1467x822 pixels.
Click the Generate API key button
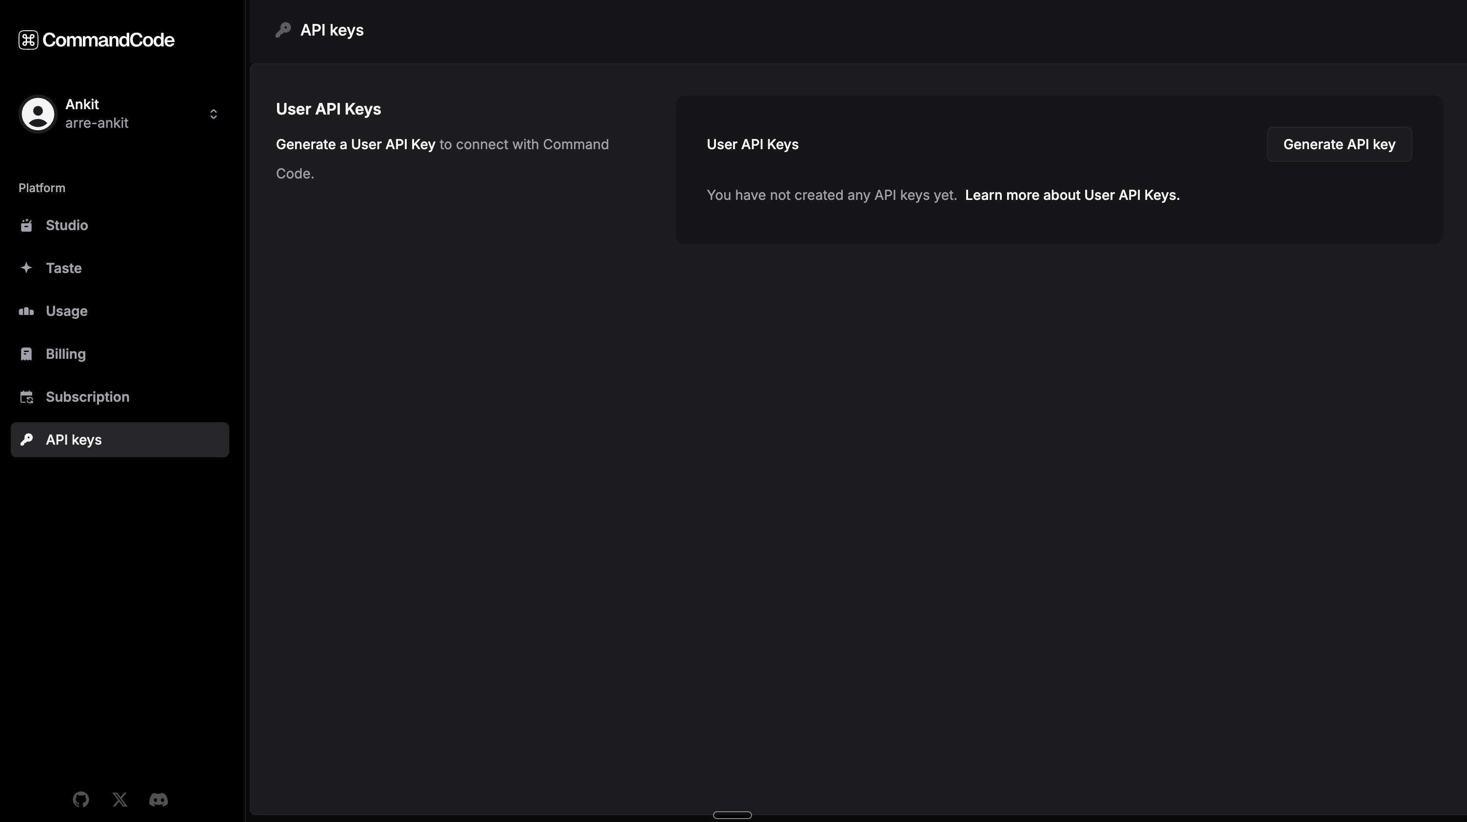click(1339, 144)
